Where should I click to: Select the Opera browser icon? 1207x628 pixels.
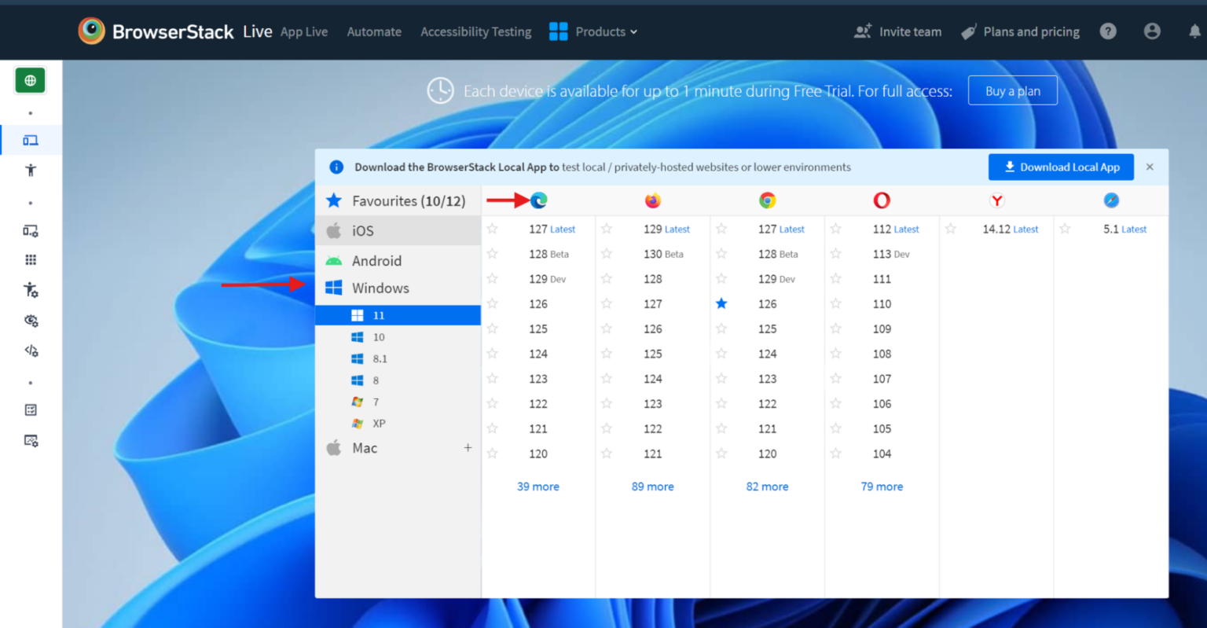(882, 200)
